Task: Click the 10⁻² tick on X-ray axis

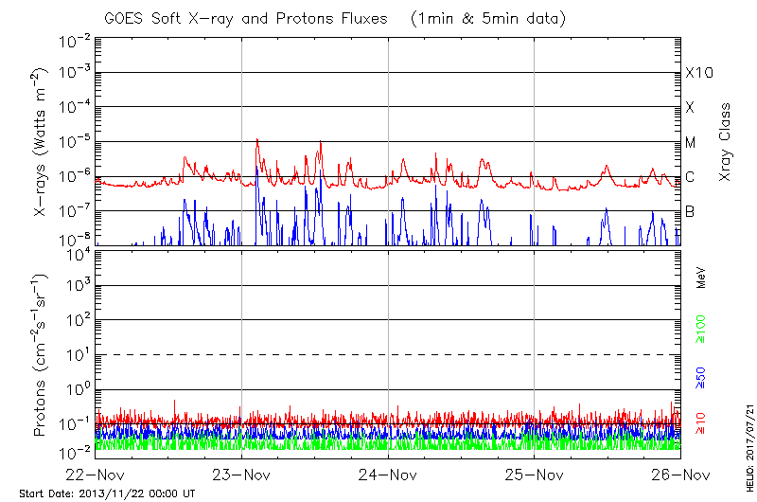Action: pyautogui.click(x=73, y=40)
